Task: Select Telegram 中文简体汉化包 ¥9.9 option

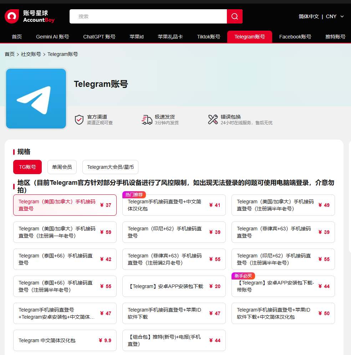Action: [65, 340]
